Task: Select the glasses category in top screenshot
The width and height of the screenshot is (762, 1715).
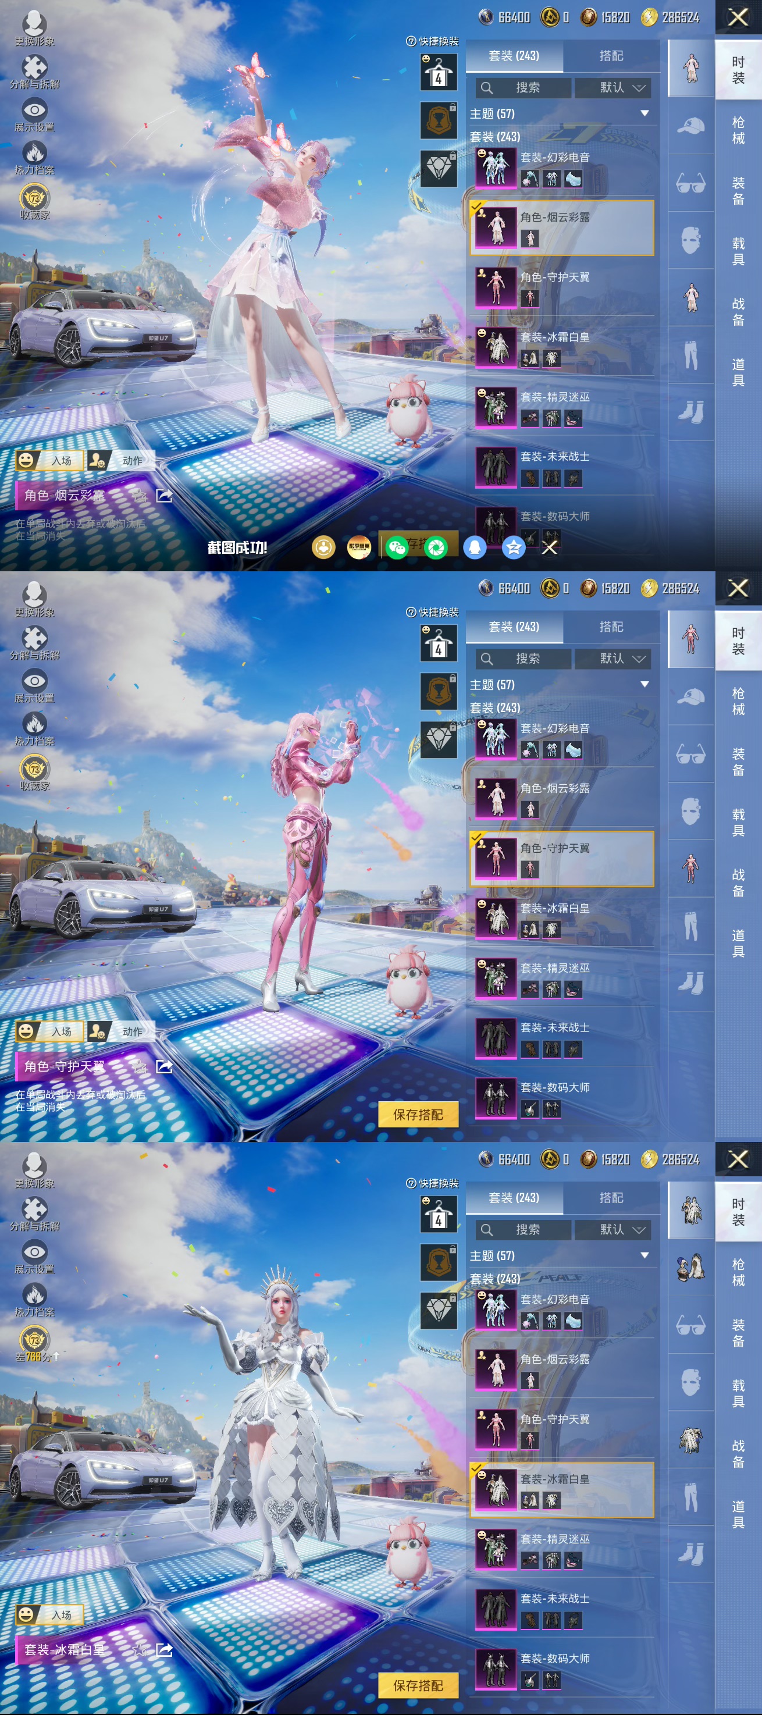Action: 691,183
